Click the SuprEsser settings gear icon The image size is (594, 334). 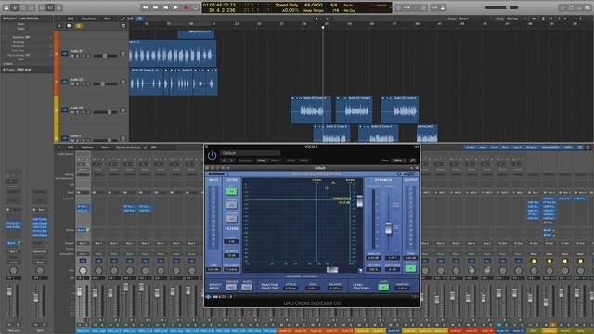[x=399, y=173]
